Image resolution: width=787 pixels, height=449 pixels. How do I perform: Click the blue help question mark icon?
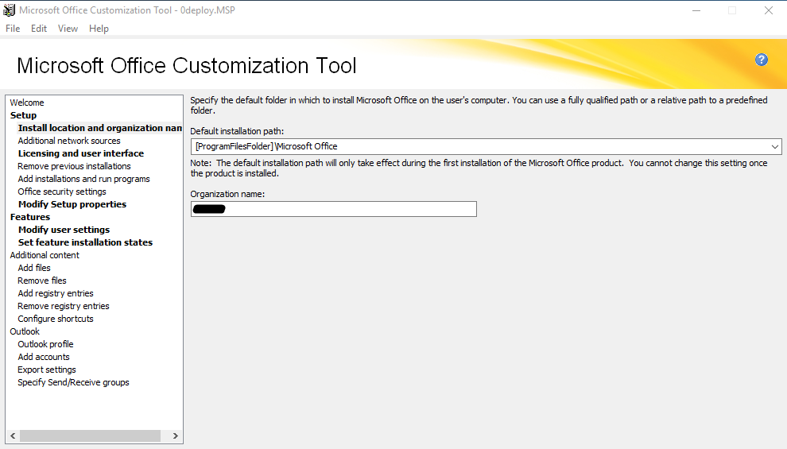pos(761,60)
